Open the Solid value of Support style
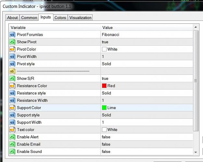This screenshot has width=203, height=162. [x=107, y=115]
